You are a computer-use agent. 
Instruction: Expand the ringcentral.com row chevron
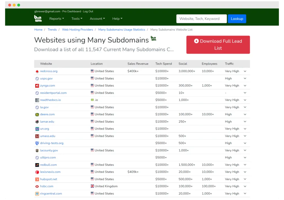[x=245, y=194]
